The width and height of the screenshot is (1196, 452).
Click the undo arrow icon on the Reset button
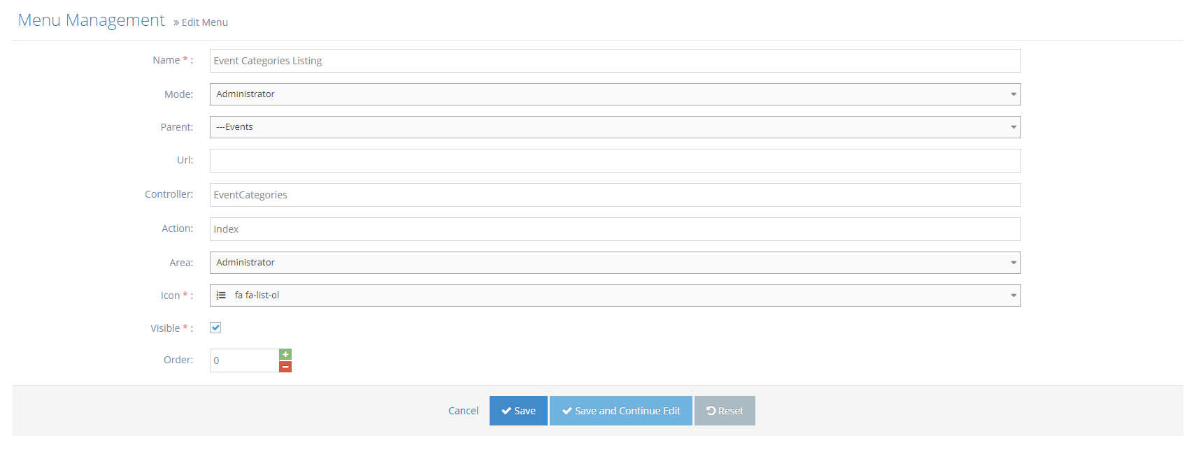712,410
